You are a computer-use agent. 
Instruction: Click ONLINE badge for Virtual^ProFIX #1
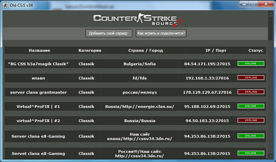(251, 106)
